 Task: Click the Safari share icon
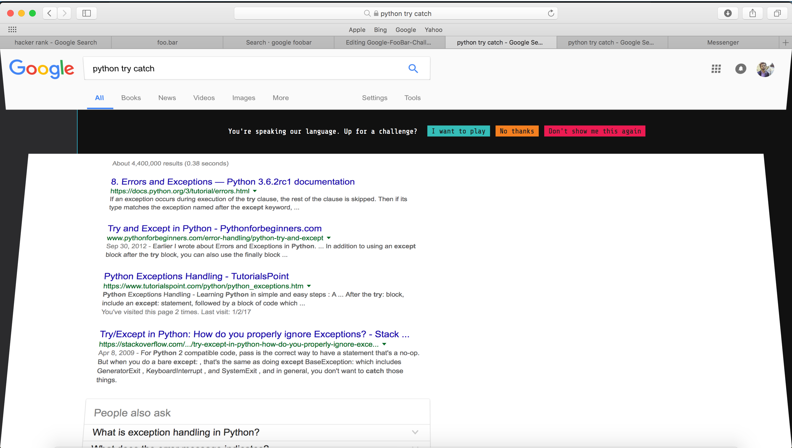752,13
